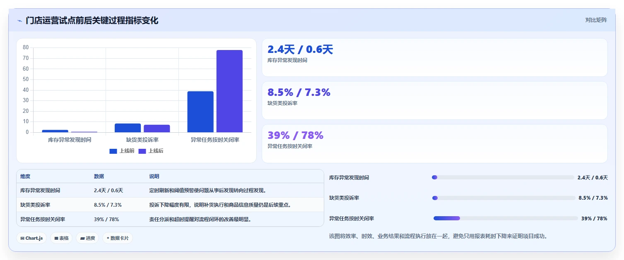Screen dimensions: 624x260
Task: Click the table cell 39% / 78%
Action: 106,219
